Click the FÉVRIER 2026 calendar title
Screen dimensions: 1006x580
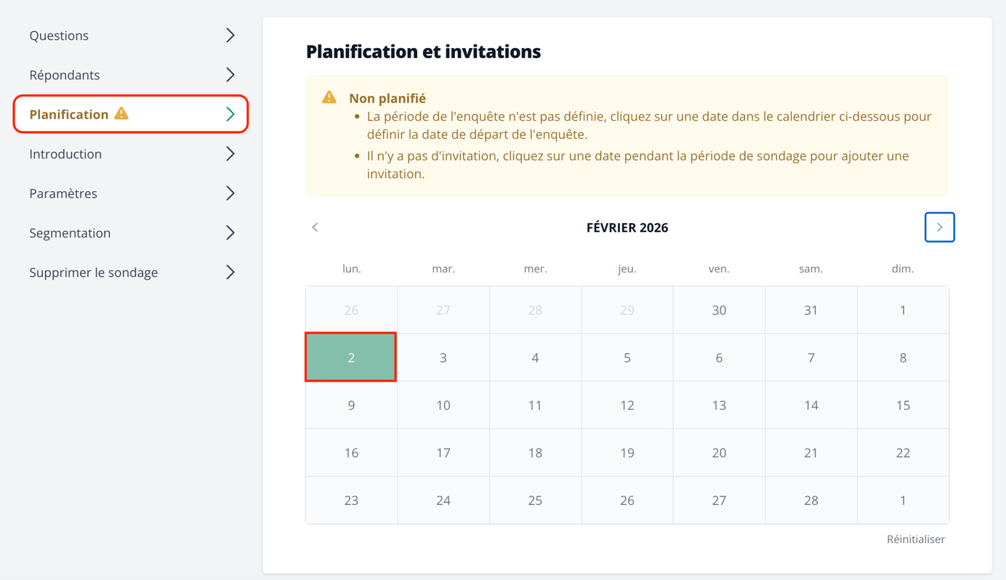point(627,227)
